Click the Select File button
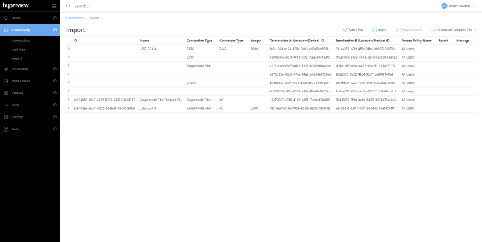Image resolution: width=482 pixels, height=242 pixels. click(x=352, y=29)
